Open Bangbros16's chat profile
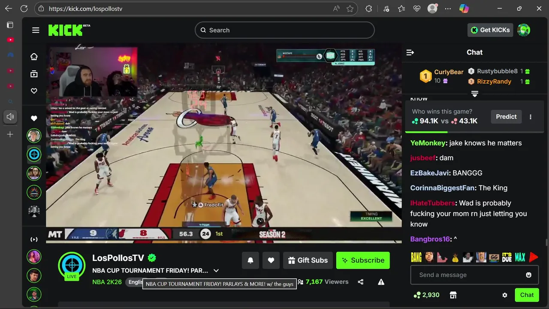This screenshot has height=309, width=549. point(430,239)
